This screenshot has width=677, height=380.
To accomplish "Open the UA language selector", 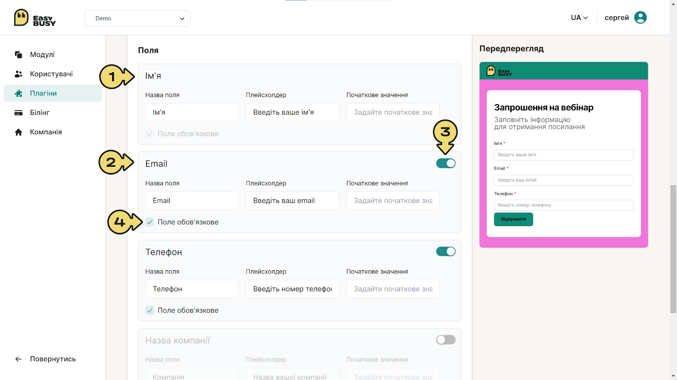I will pos(579,18).
